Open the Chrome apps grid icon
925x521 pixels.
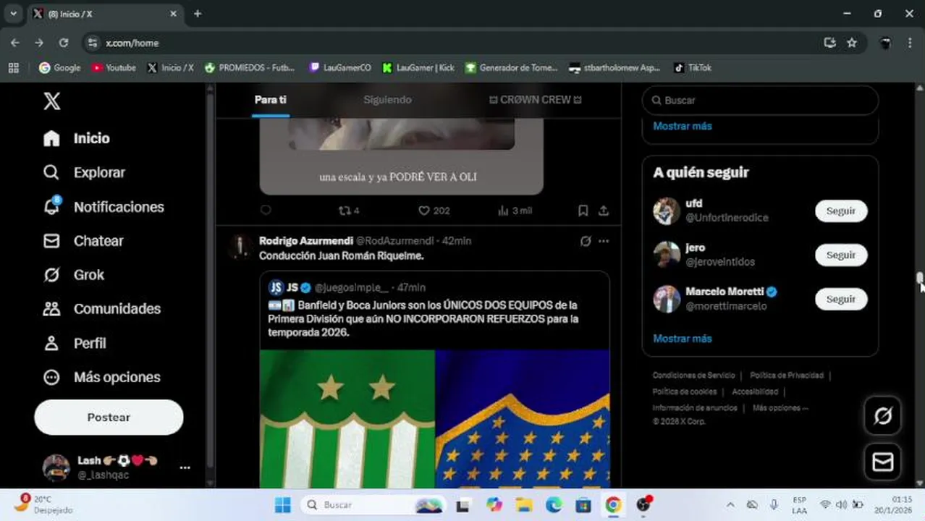pyautogui.click(x=13, y=67)
